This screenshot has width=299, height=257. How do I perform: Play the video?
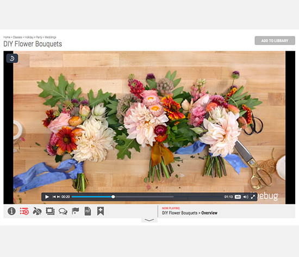pyautogui.click(x=47, y=197)
